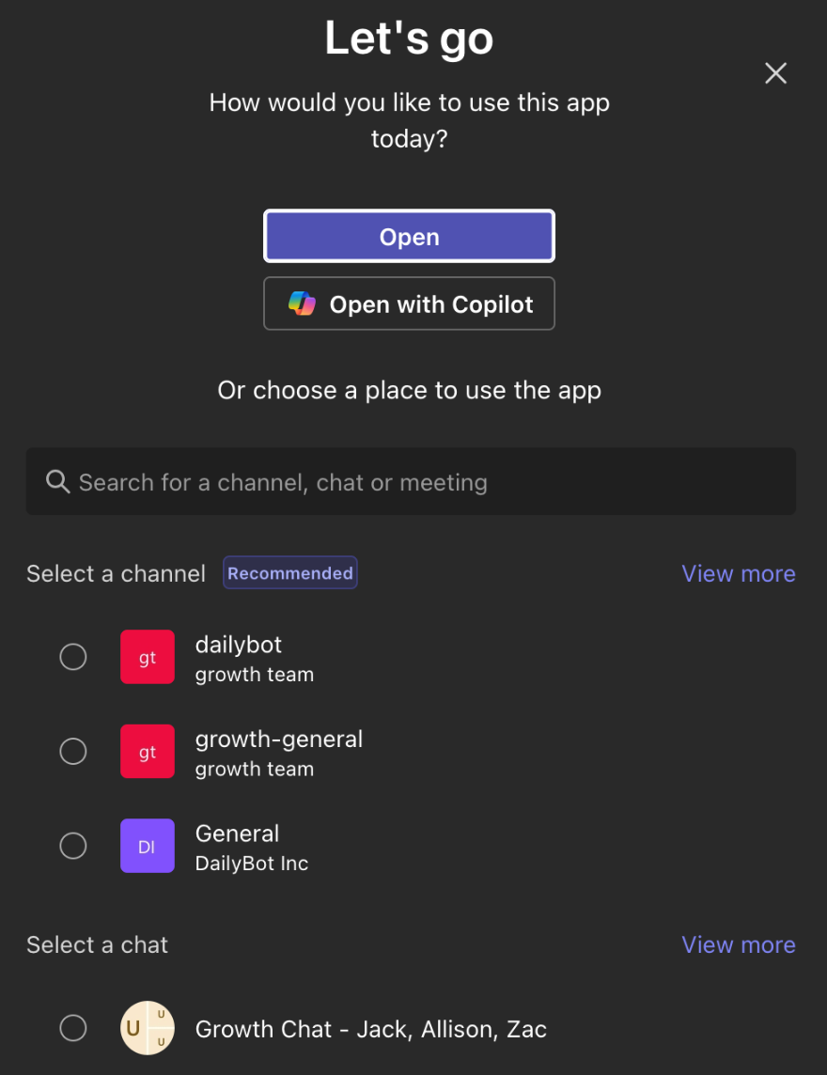Focus the channel, chat or meeting search field
Screen dimensions: 827x1075
point(411,482)
